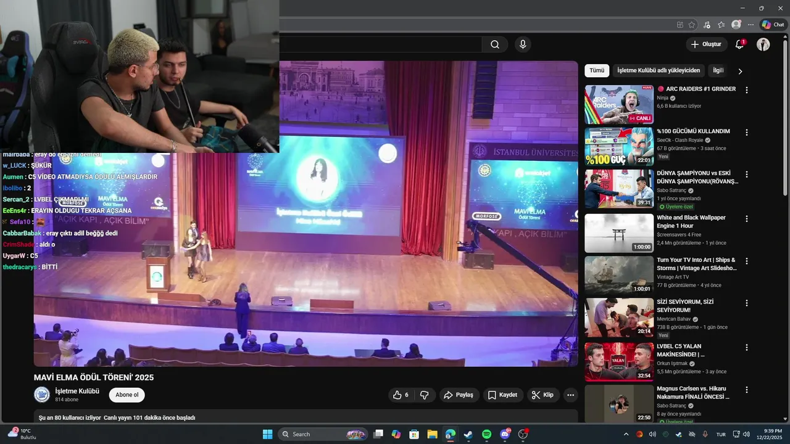This screenshot has height=444, width=790.
Task: Show more filter chips with right arrow
Action: click(x=740, y=71)
